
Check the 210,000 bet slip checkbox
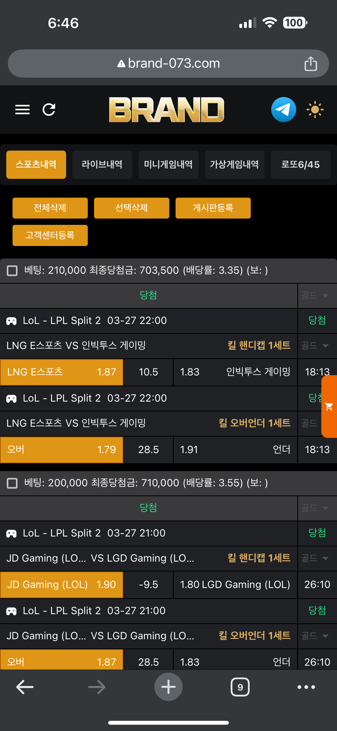coord(12,270)
